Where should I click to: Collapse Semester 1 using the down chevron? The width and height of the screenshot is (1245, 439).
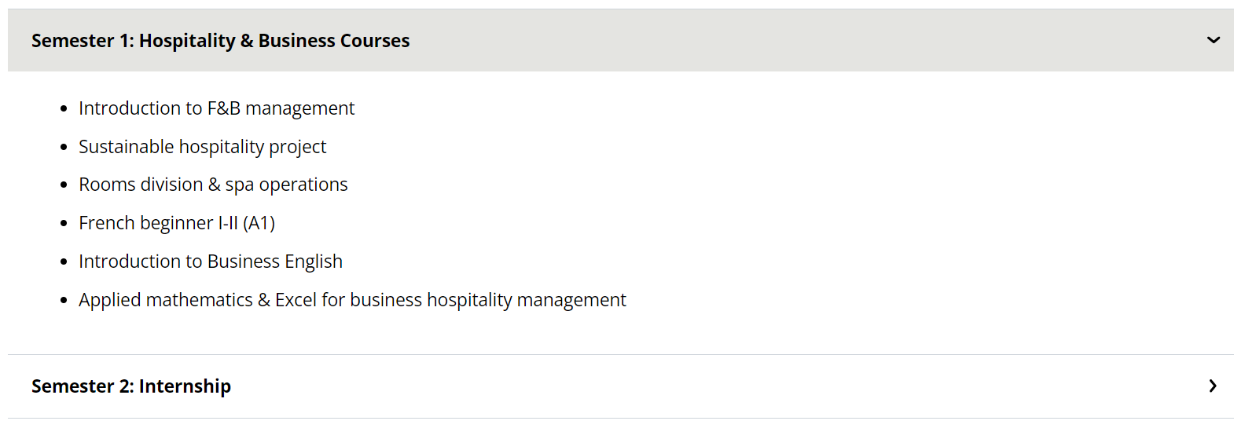tap(1213, 40)
